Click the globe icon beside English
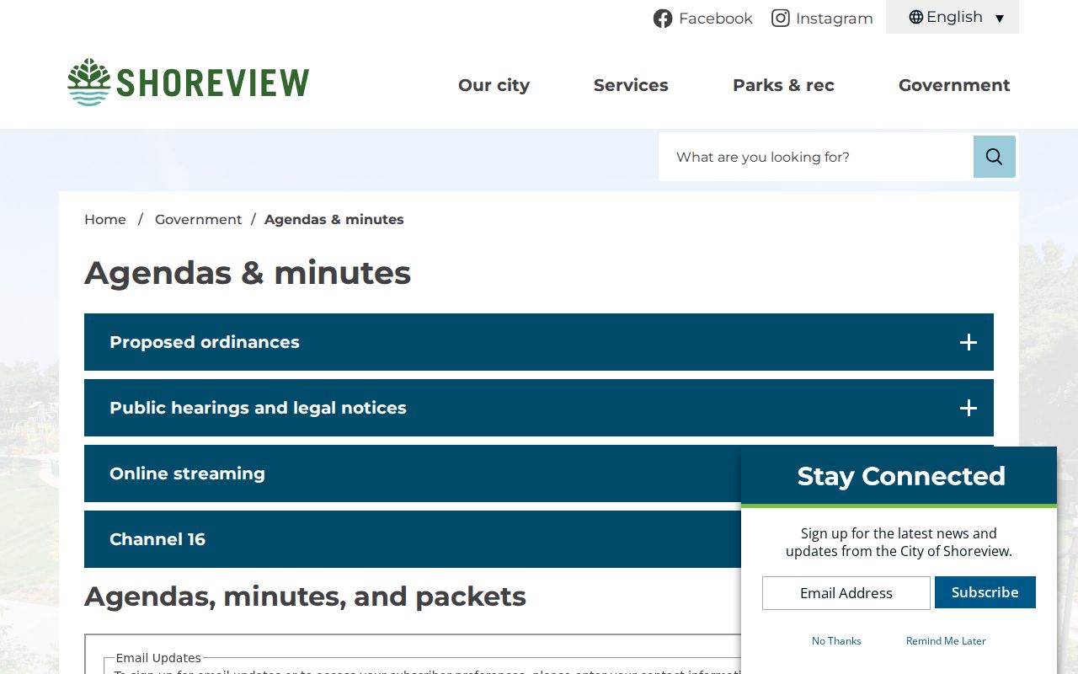 coord(916,17)
